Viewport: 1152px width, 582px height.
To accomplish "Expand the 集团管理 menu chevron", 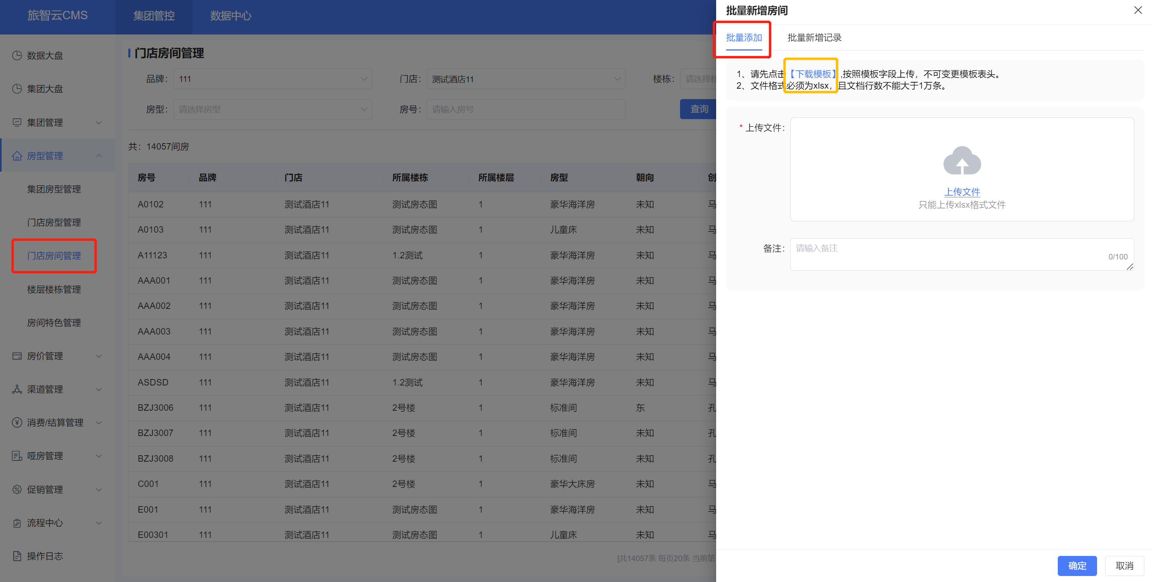I will [99, 123].
